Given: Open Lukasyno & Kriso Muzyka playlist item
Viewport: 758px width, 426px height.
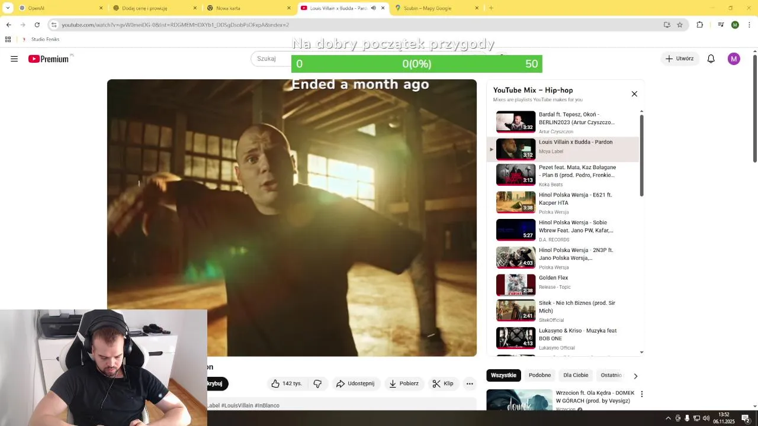Looking at the screenshot, I should click(563, 338).
